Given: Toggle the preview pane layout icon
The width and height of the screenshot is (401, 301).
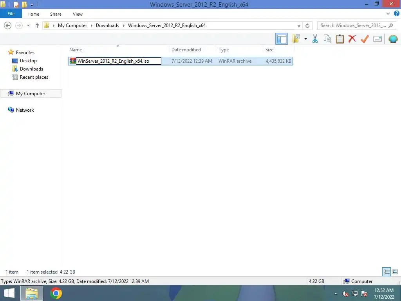Looking at the screenshot, I should tap(282, 39).
